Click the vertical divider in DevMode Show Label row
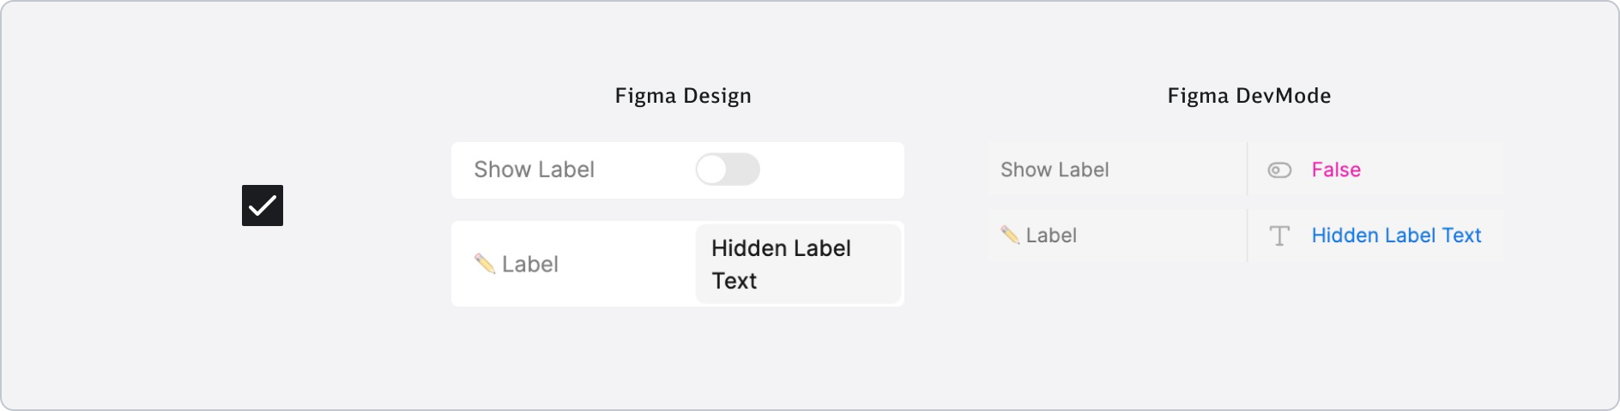The height and width of the screenshot is (411, 1620). (x=1247, y=170)
